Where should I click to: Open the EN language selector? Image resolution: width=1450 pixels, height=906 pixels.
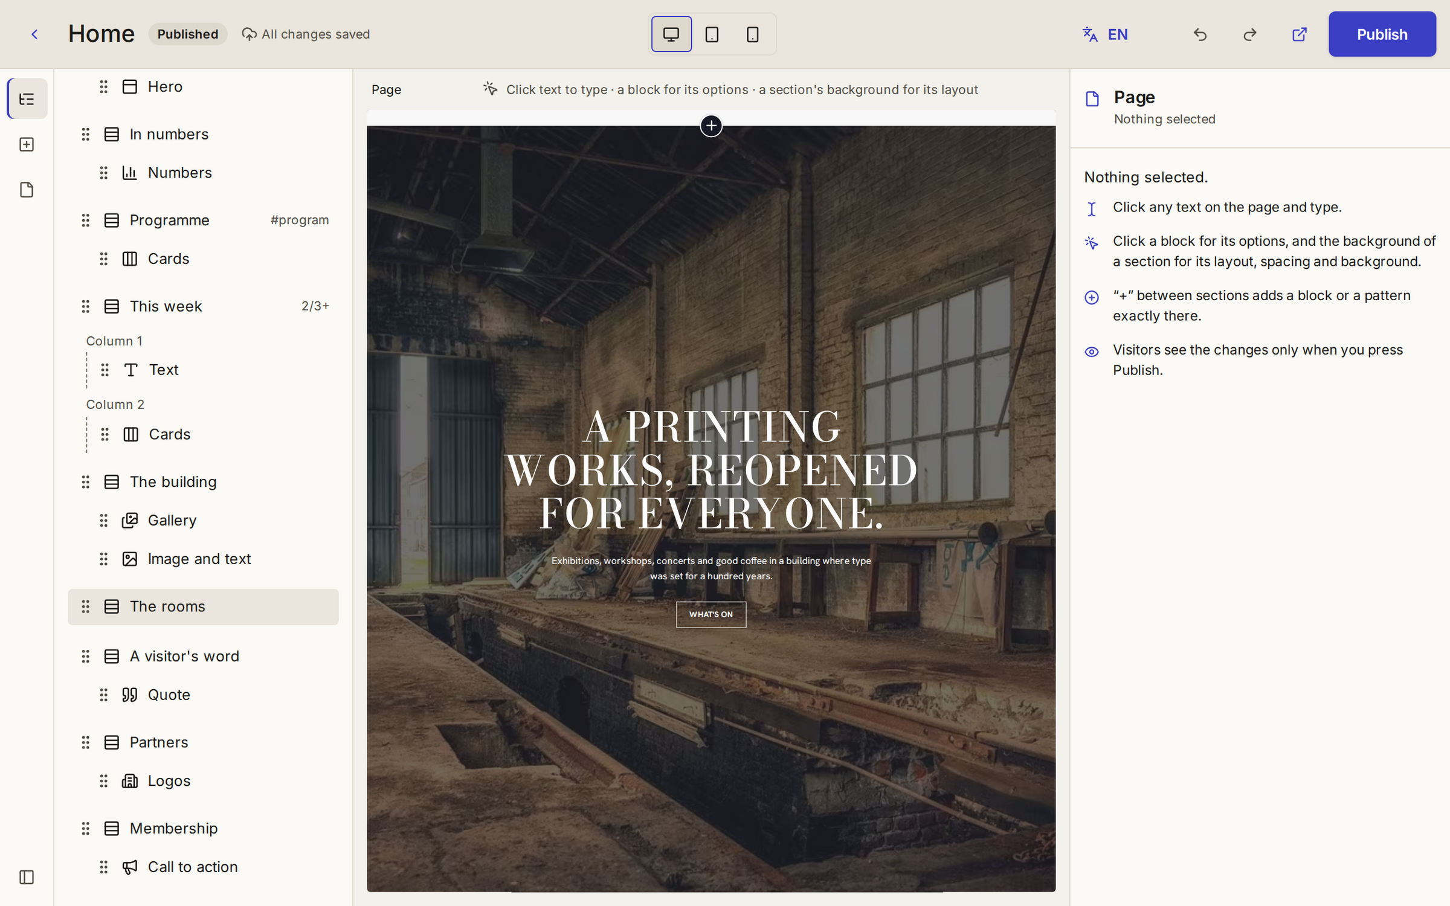pyautogui.click(x=1105, y=34)
